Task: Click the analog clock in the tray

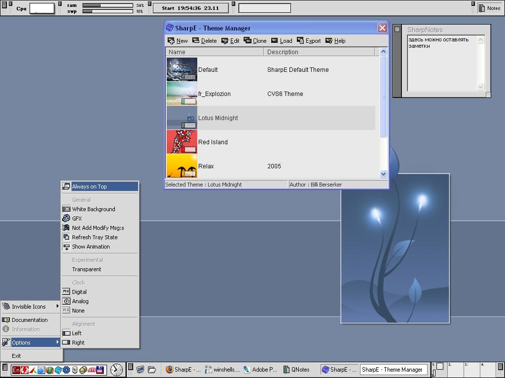Action: click(116, 370)
